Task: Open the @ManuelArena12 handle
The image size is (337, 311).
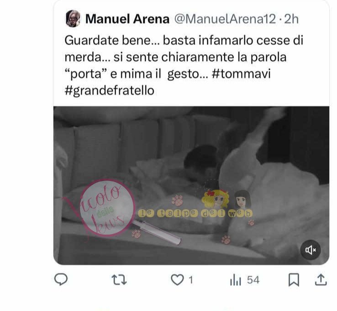Action: (x=225, y=19)
